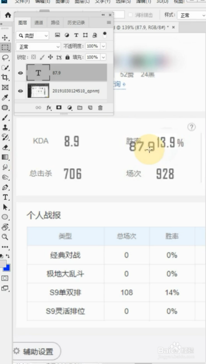Open the layer filter 类型 dropdown
The height and width of the screenshot is (364, 206).
33,35
